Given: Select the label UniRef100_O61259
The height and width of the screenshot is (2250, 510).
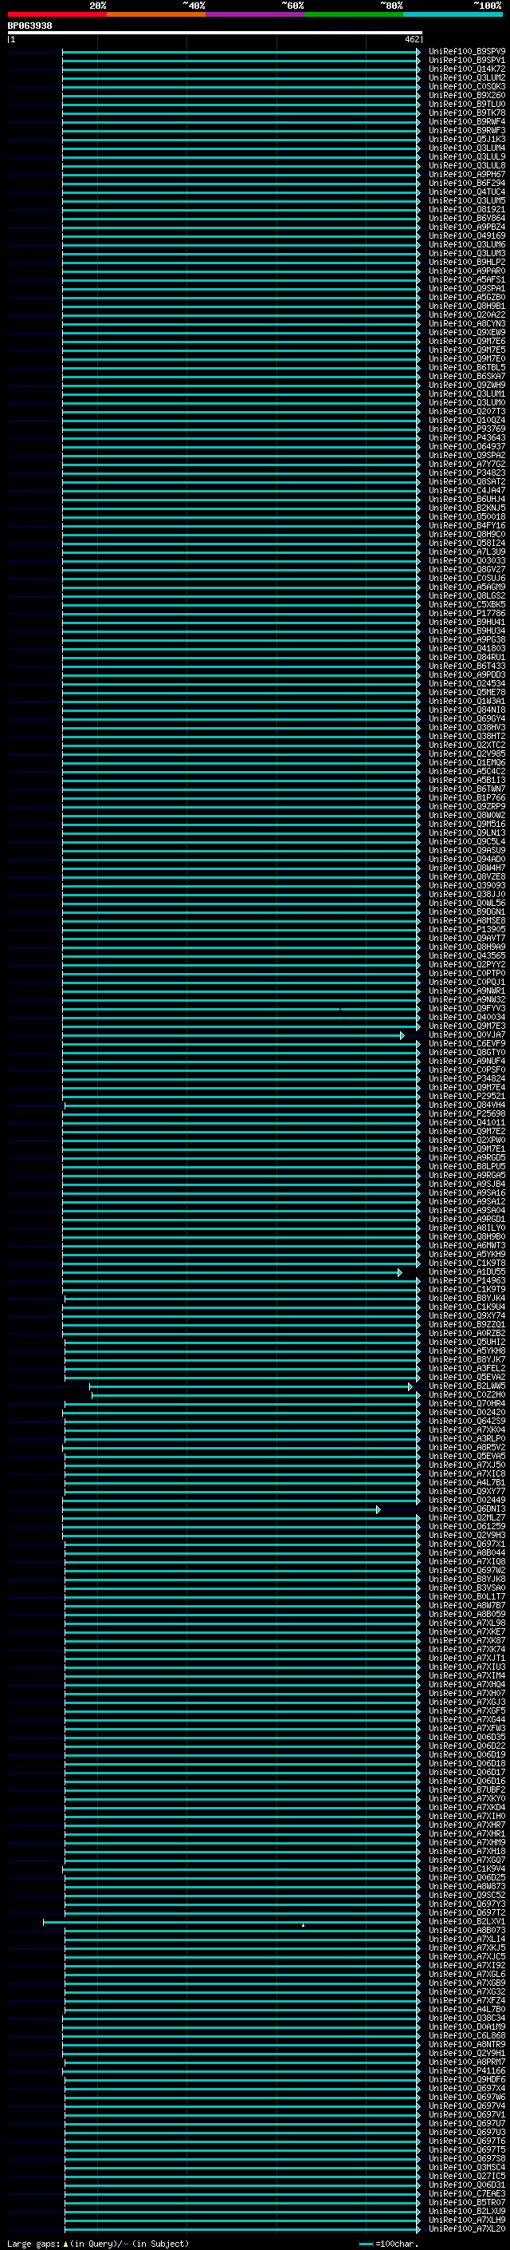Looking at the screenshot, I should click(466, 1527).
